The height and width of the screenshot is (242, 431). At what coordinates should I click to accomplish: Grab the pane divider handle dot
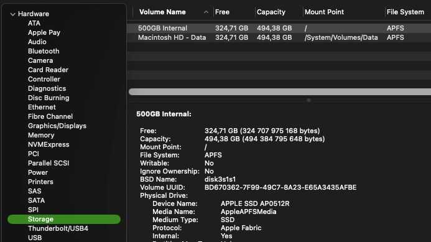coord(308,100)
